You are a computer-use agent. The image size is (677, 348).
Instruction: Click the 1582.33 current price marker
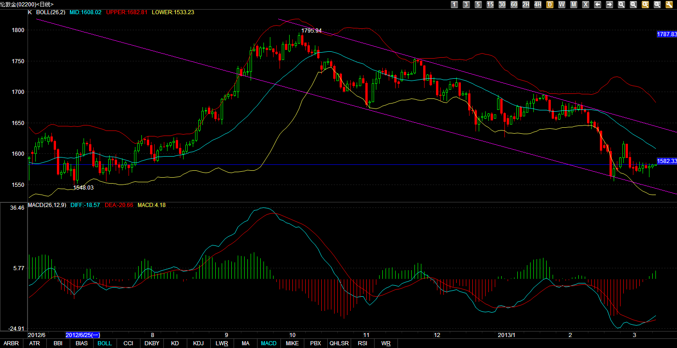pos(667,161)
